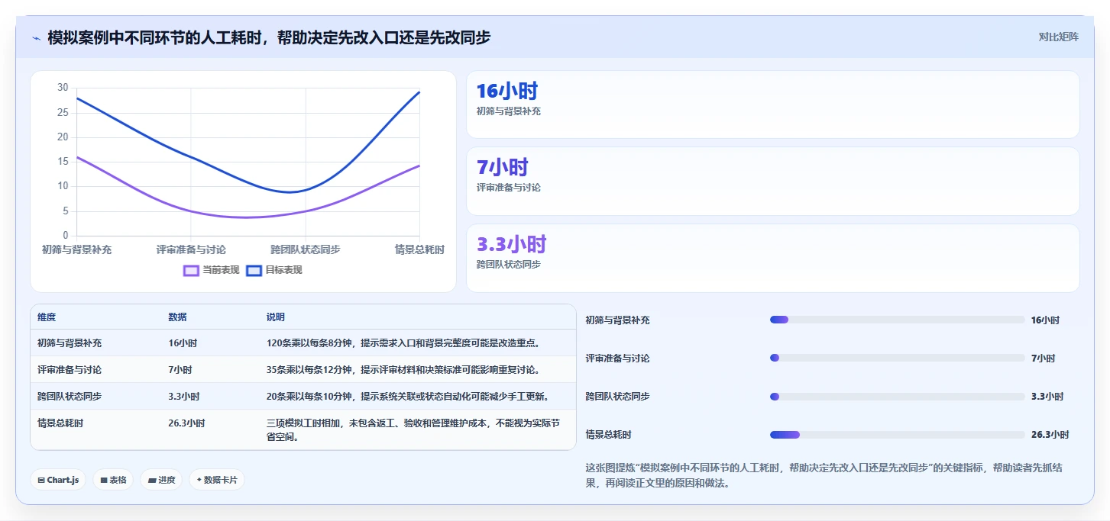This screenshot has height=521, width=1110.
Task: Click the 当前表现 legend text
Action: (221, 270)
